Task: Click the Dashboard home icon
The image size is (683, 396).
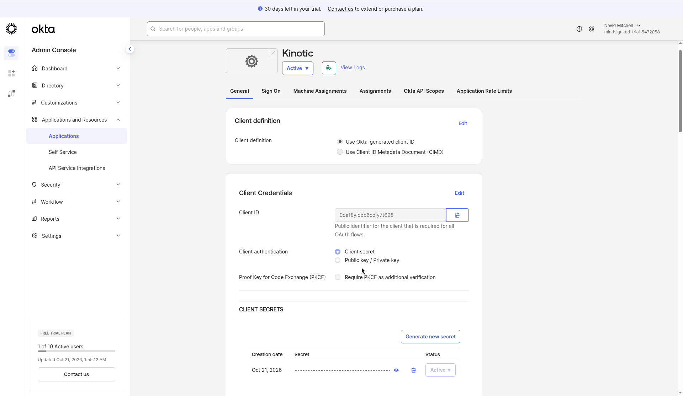Action: pos(35,68)
